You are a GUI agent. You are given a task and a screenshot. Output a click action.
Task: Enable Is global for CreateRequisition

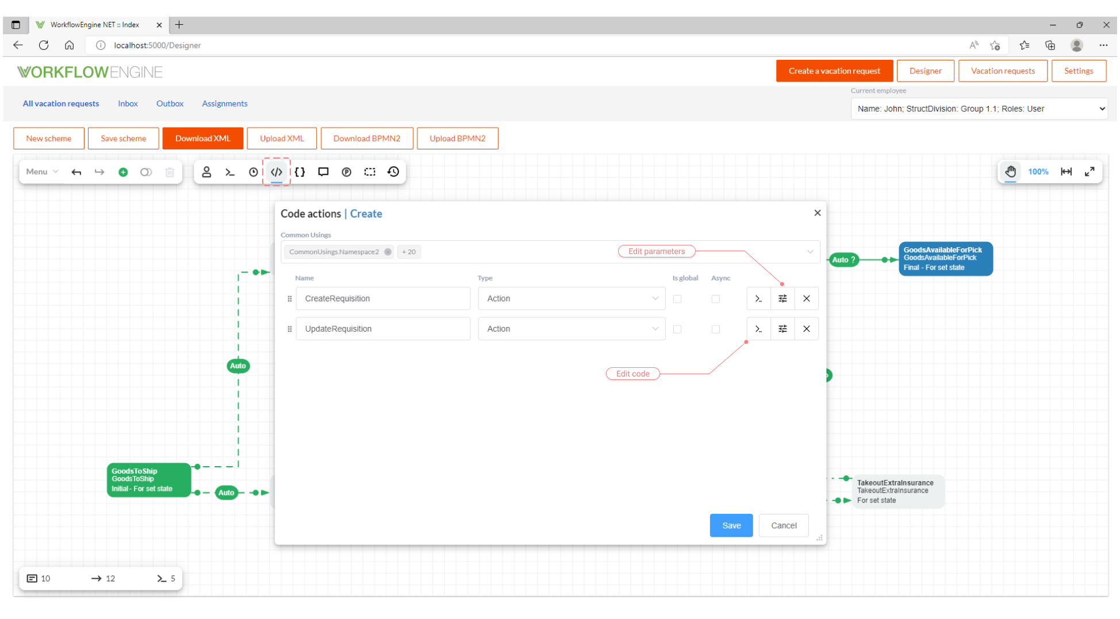(x=677, y=299)
